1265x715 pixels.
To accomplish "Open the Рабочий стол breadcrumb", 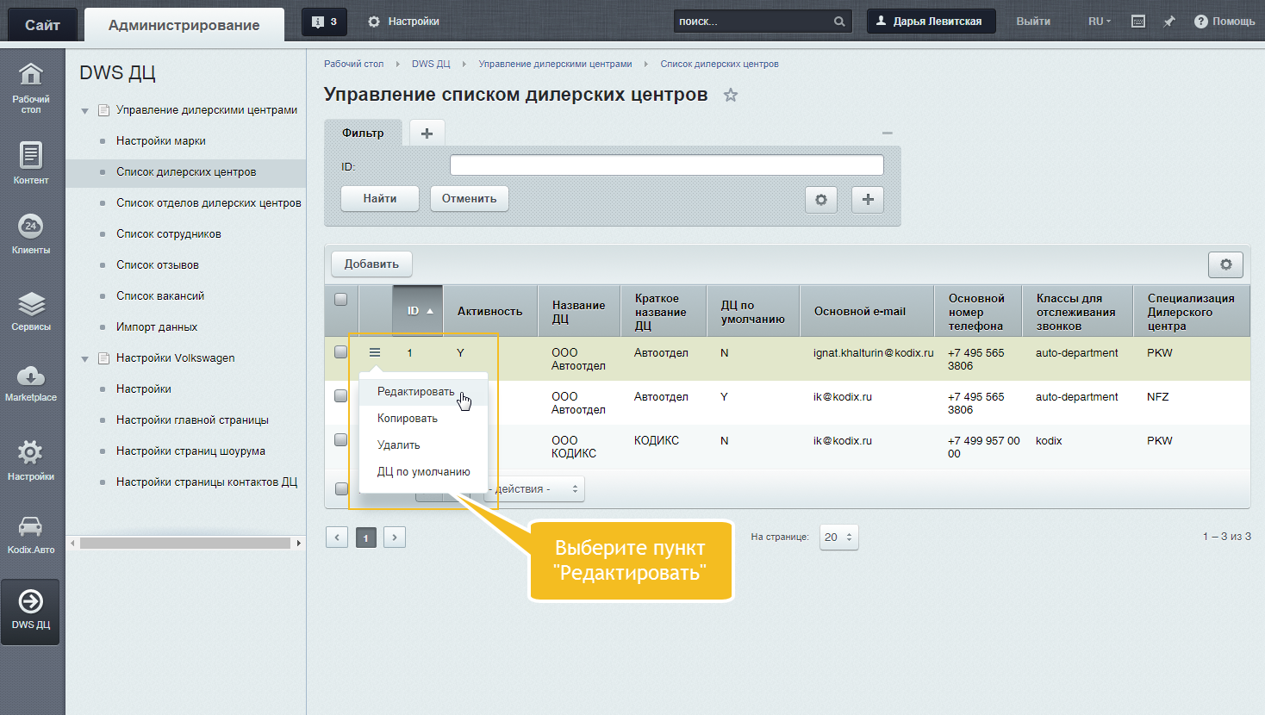I will pyautogui.click(x=353, y=64).
